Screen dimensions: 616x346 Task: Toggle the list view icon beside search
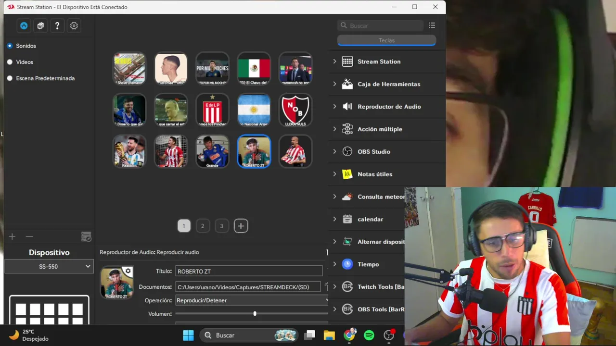click(x=432, y=25)
